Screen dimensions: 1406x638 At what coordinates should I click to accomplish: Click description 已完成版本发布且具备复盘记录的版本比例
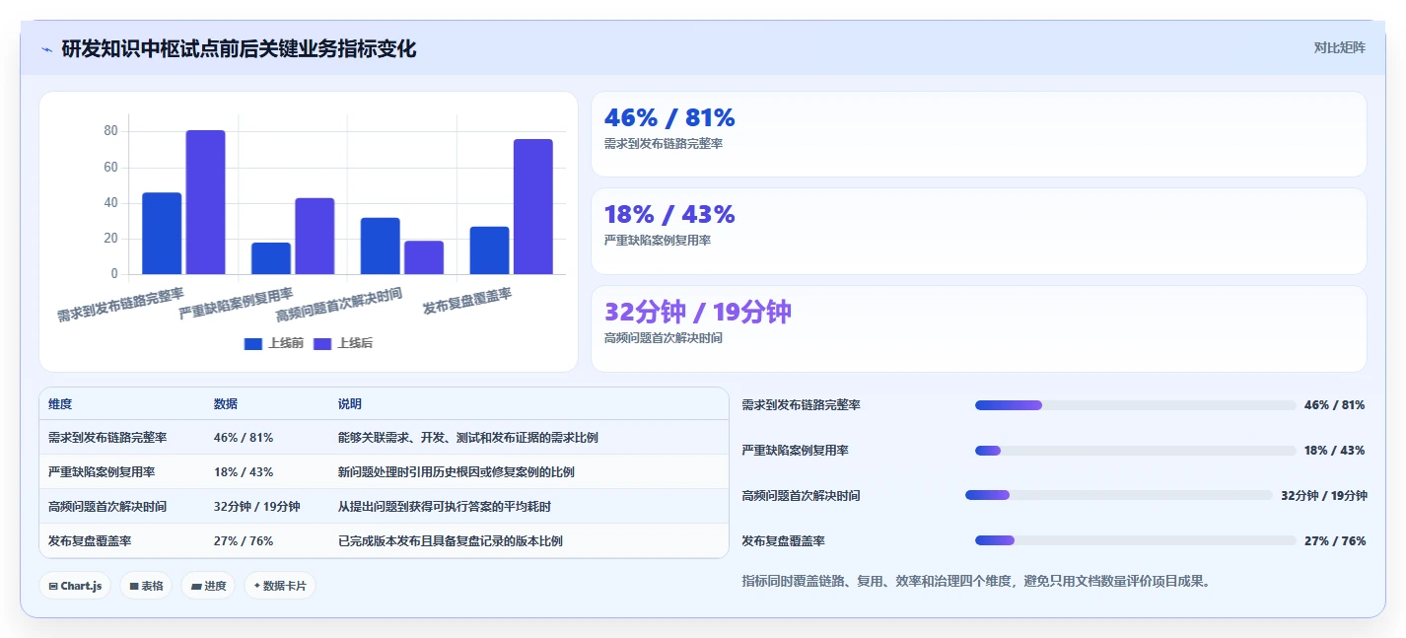click(451, 541)
